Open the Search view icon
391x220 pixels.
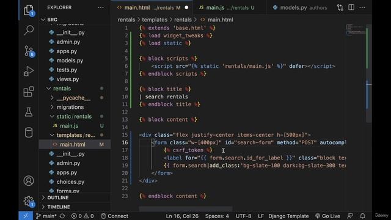(29, 30)
